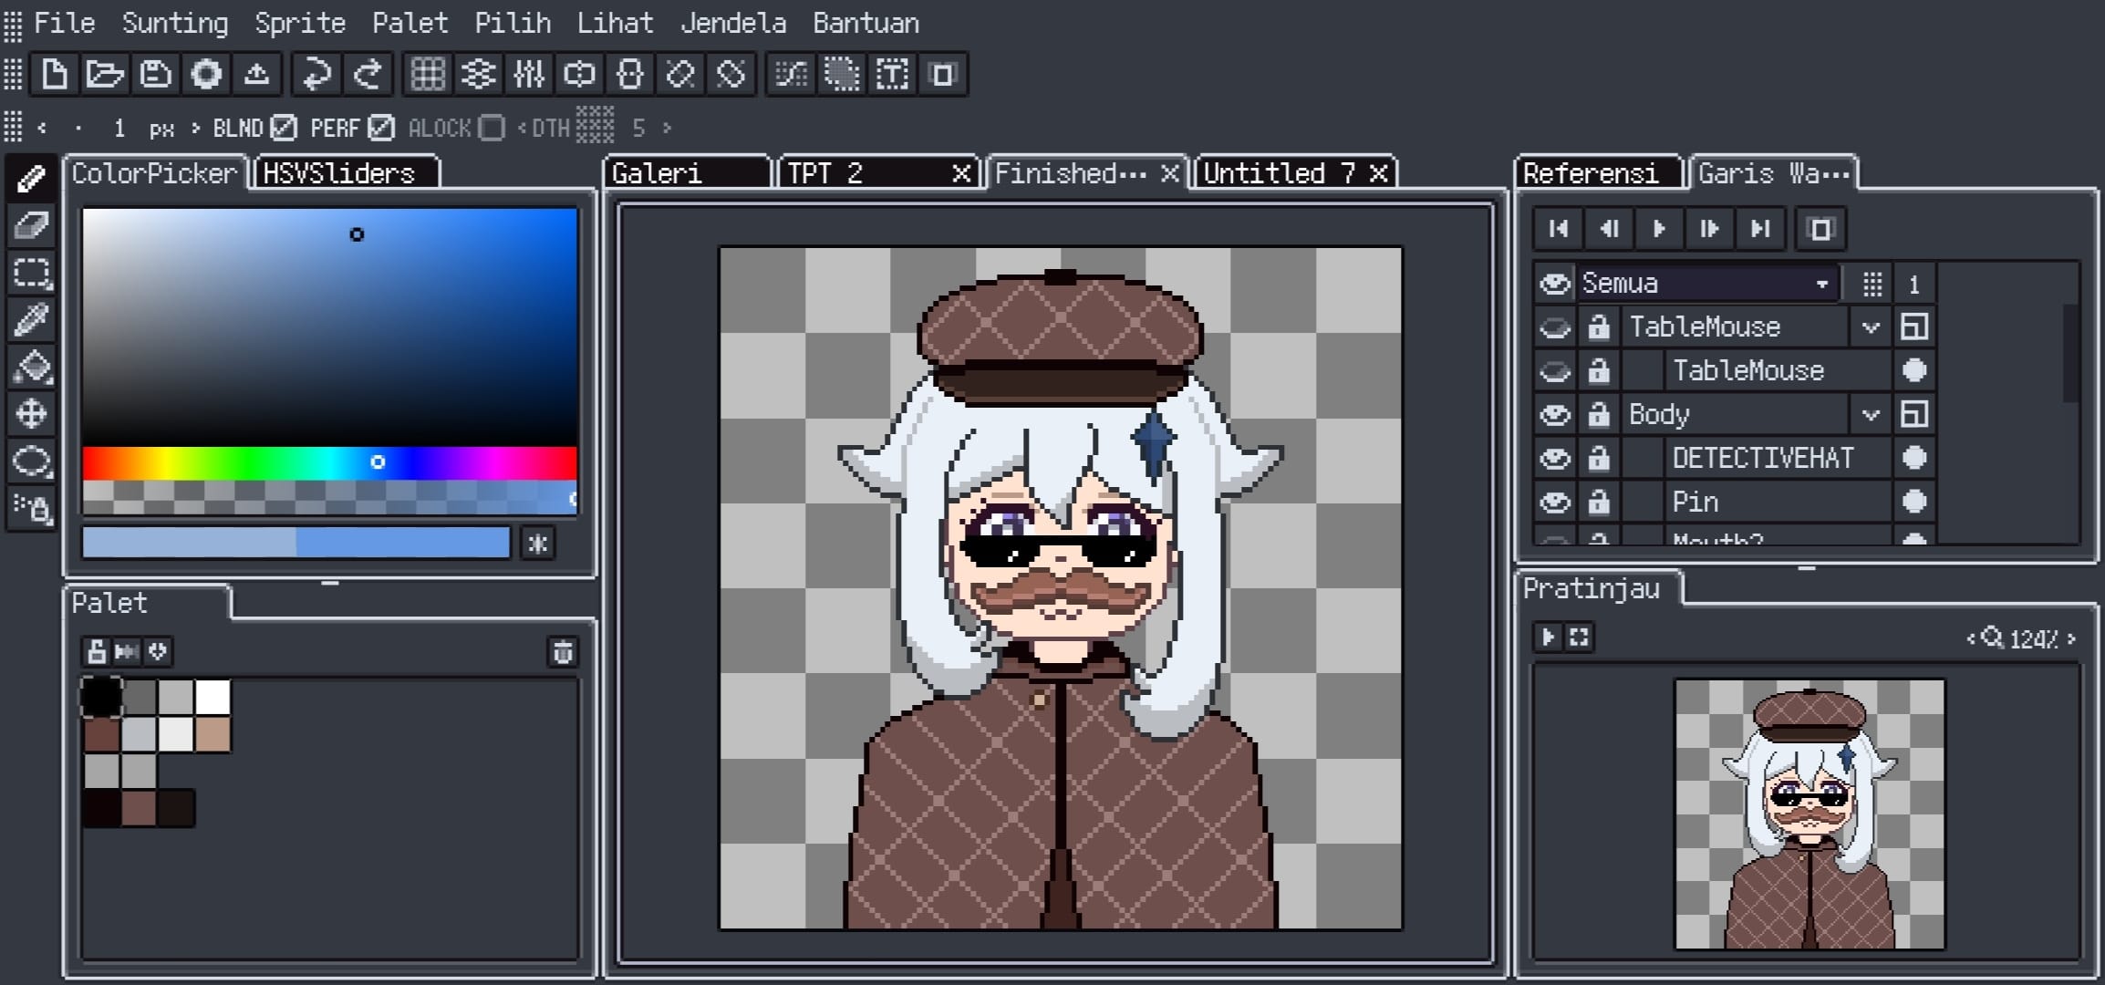Jump to the last frame in the timeline
Image resolution: width=2105 pixels, height=985 pixels.
tap(1760, 230)
